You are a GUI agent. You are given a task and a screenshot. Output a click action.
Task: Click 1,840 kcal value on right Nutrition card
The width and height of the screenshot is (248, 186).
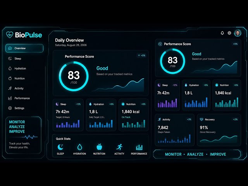point(223,93)
